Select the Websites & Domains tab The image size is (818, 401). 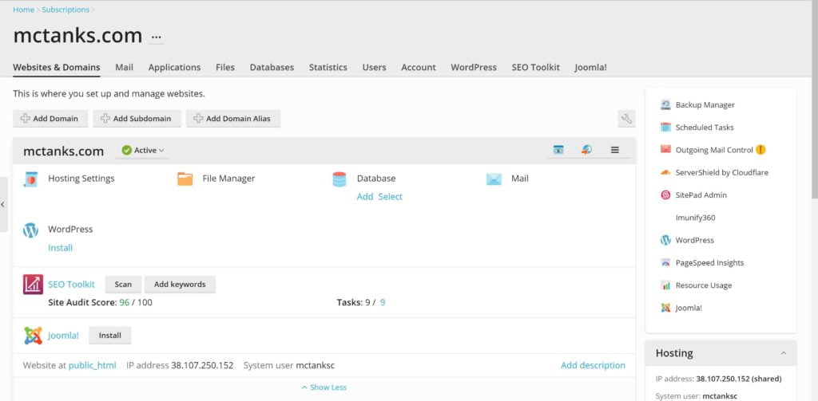tap(57, 67)
